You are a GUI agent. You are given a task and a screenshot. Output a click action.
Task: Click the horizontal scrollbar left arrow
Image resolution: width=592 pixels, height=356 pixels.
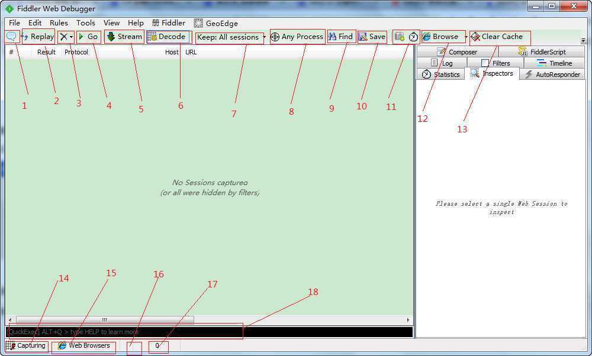pos(10,320)
